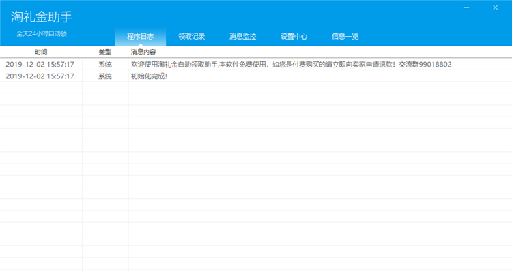The height and width of the screenshot is (276, 512).
Task: Open the 领取记录 tab
Action: coord(191,36)
